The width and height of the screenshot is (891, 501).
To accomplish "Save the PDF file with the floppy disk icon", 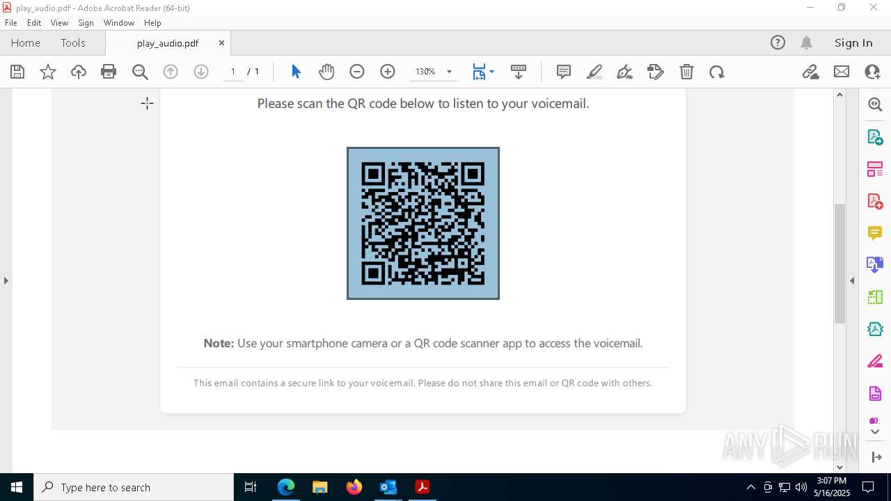I will (x=17, y=72).
